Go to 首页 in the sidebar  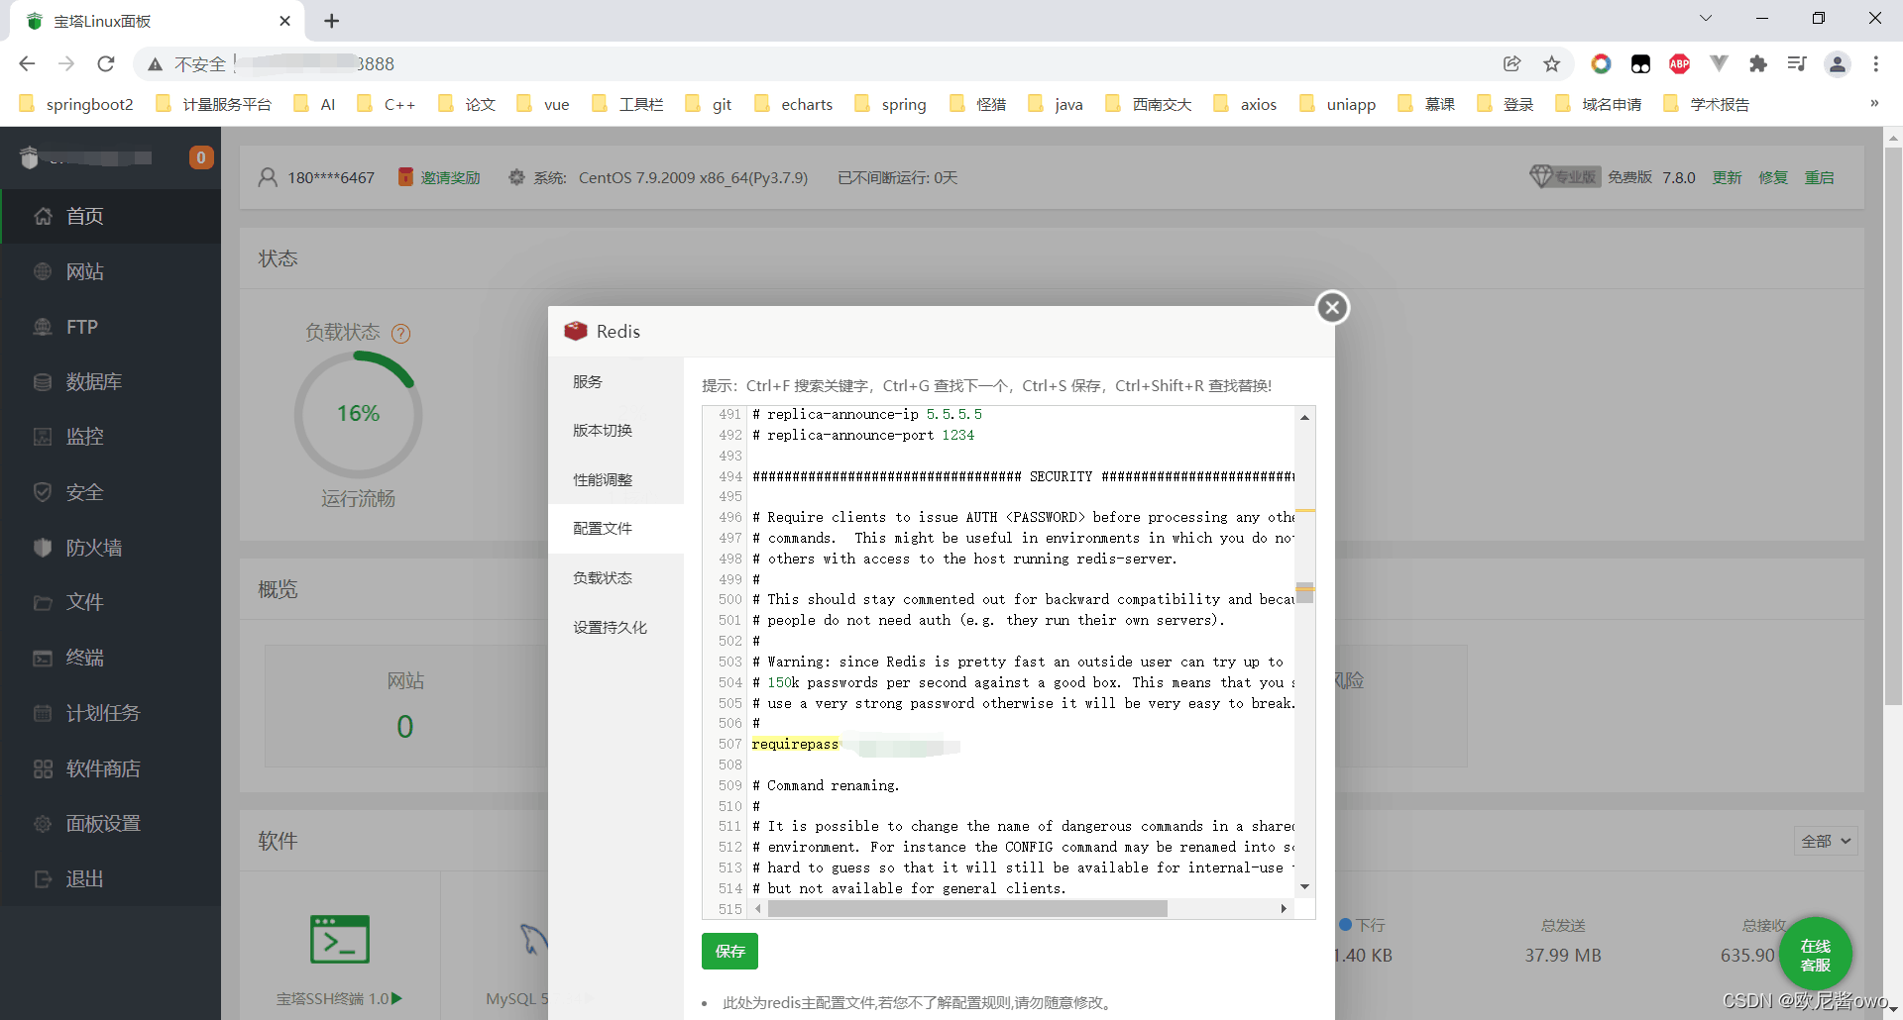click(110, 216)
